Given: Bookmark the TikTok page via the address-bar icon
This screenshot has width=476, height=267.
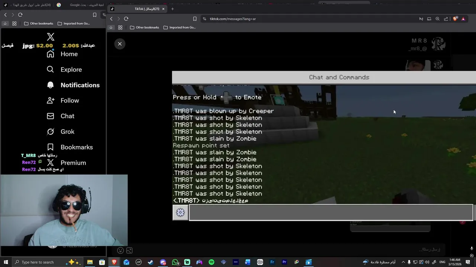Looking at the screenshot, I should (x=194, y=19).
